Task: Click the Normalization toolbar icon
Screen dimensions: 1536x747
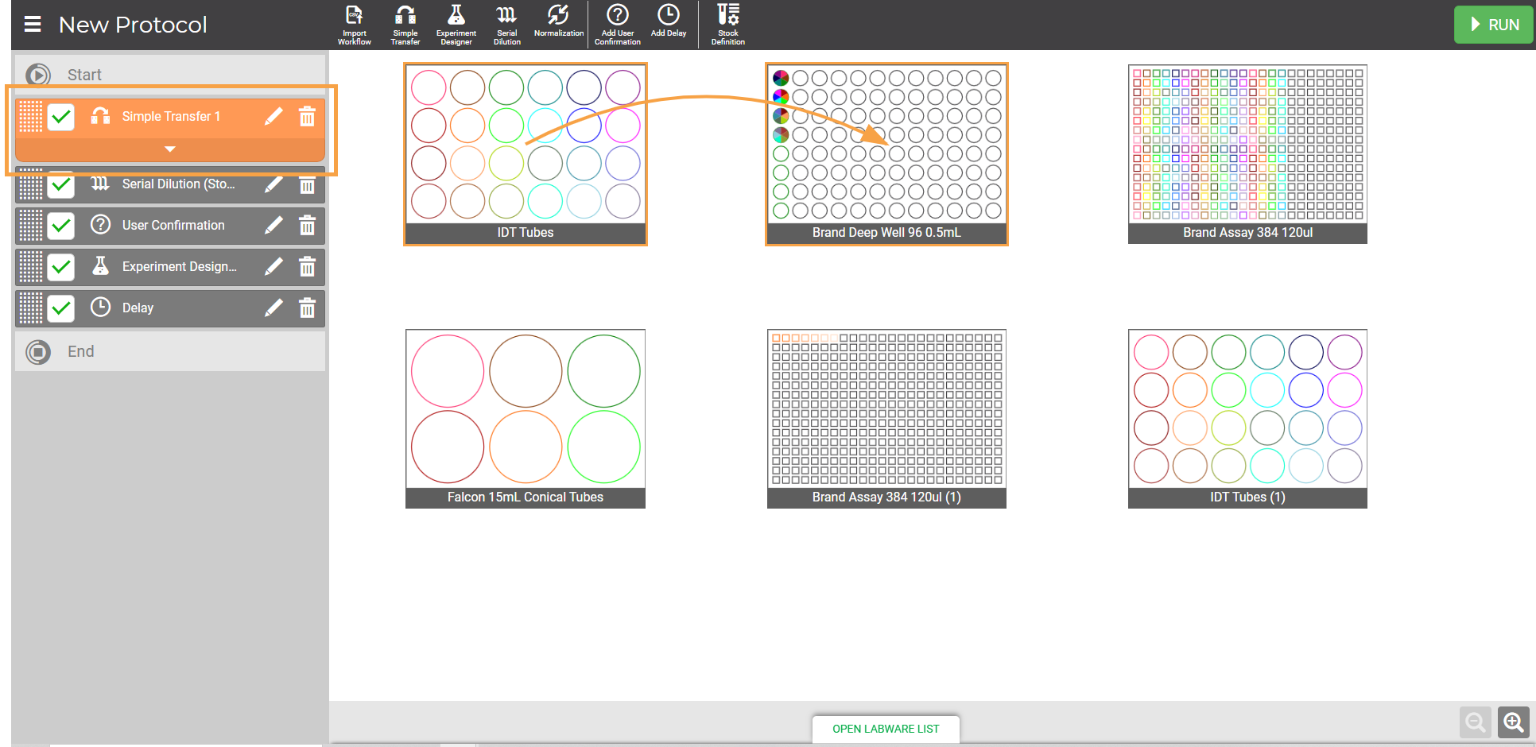Action: (x=559, y=21)
